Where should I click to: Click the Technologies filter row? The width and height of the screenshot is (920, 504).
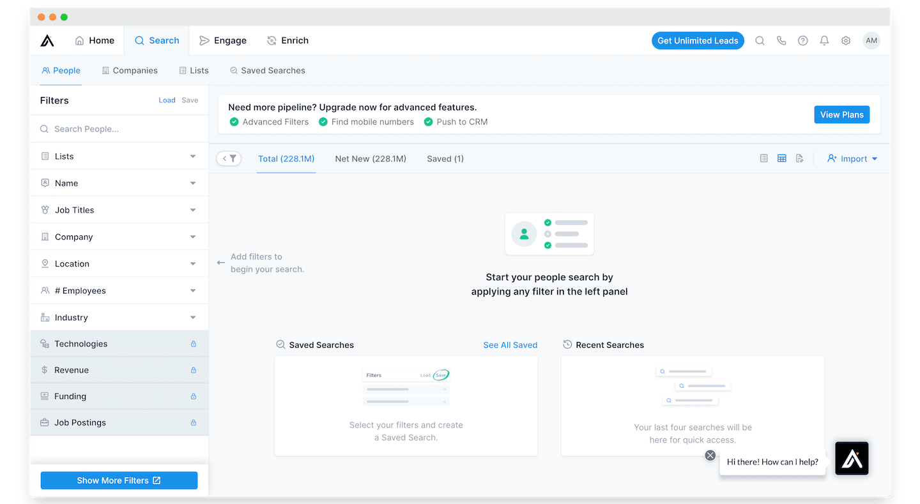tap(119, 344)
